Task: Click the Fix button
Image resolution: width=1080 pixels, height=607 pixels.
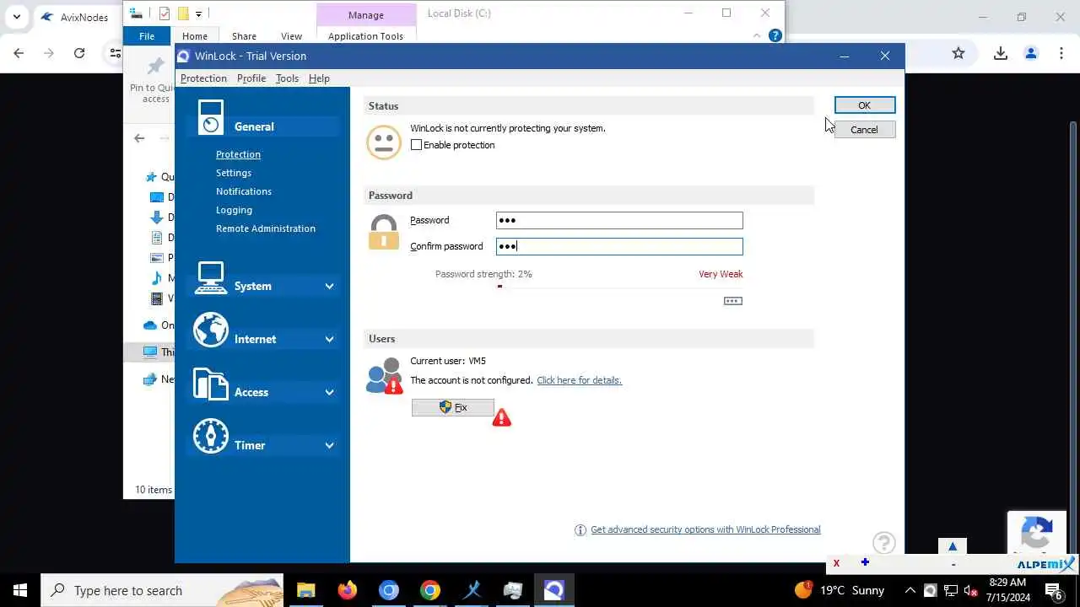Action: click(453, 408)
